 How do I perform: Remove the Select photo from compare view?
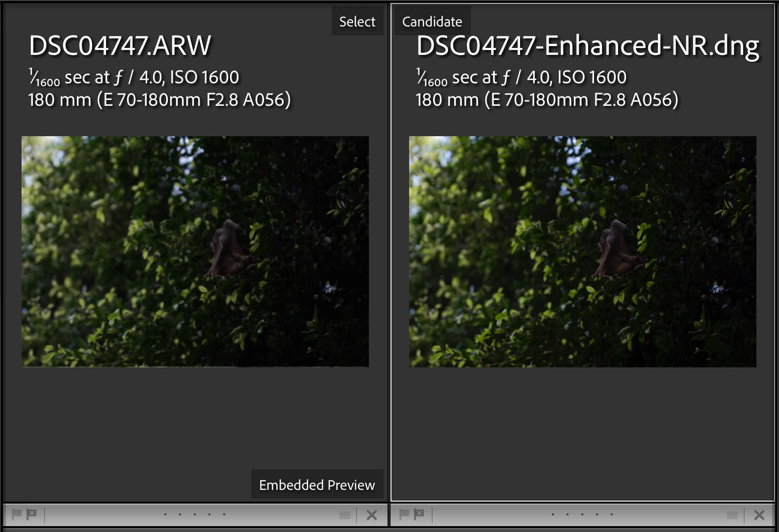point(372,515)
